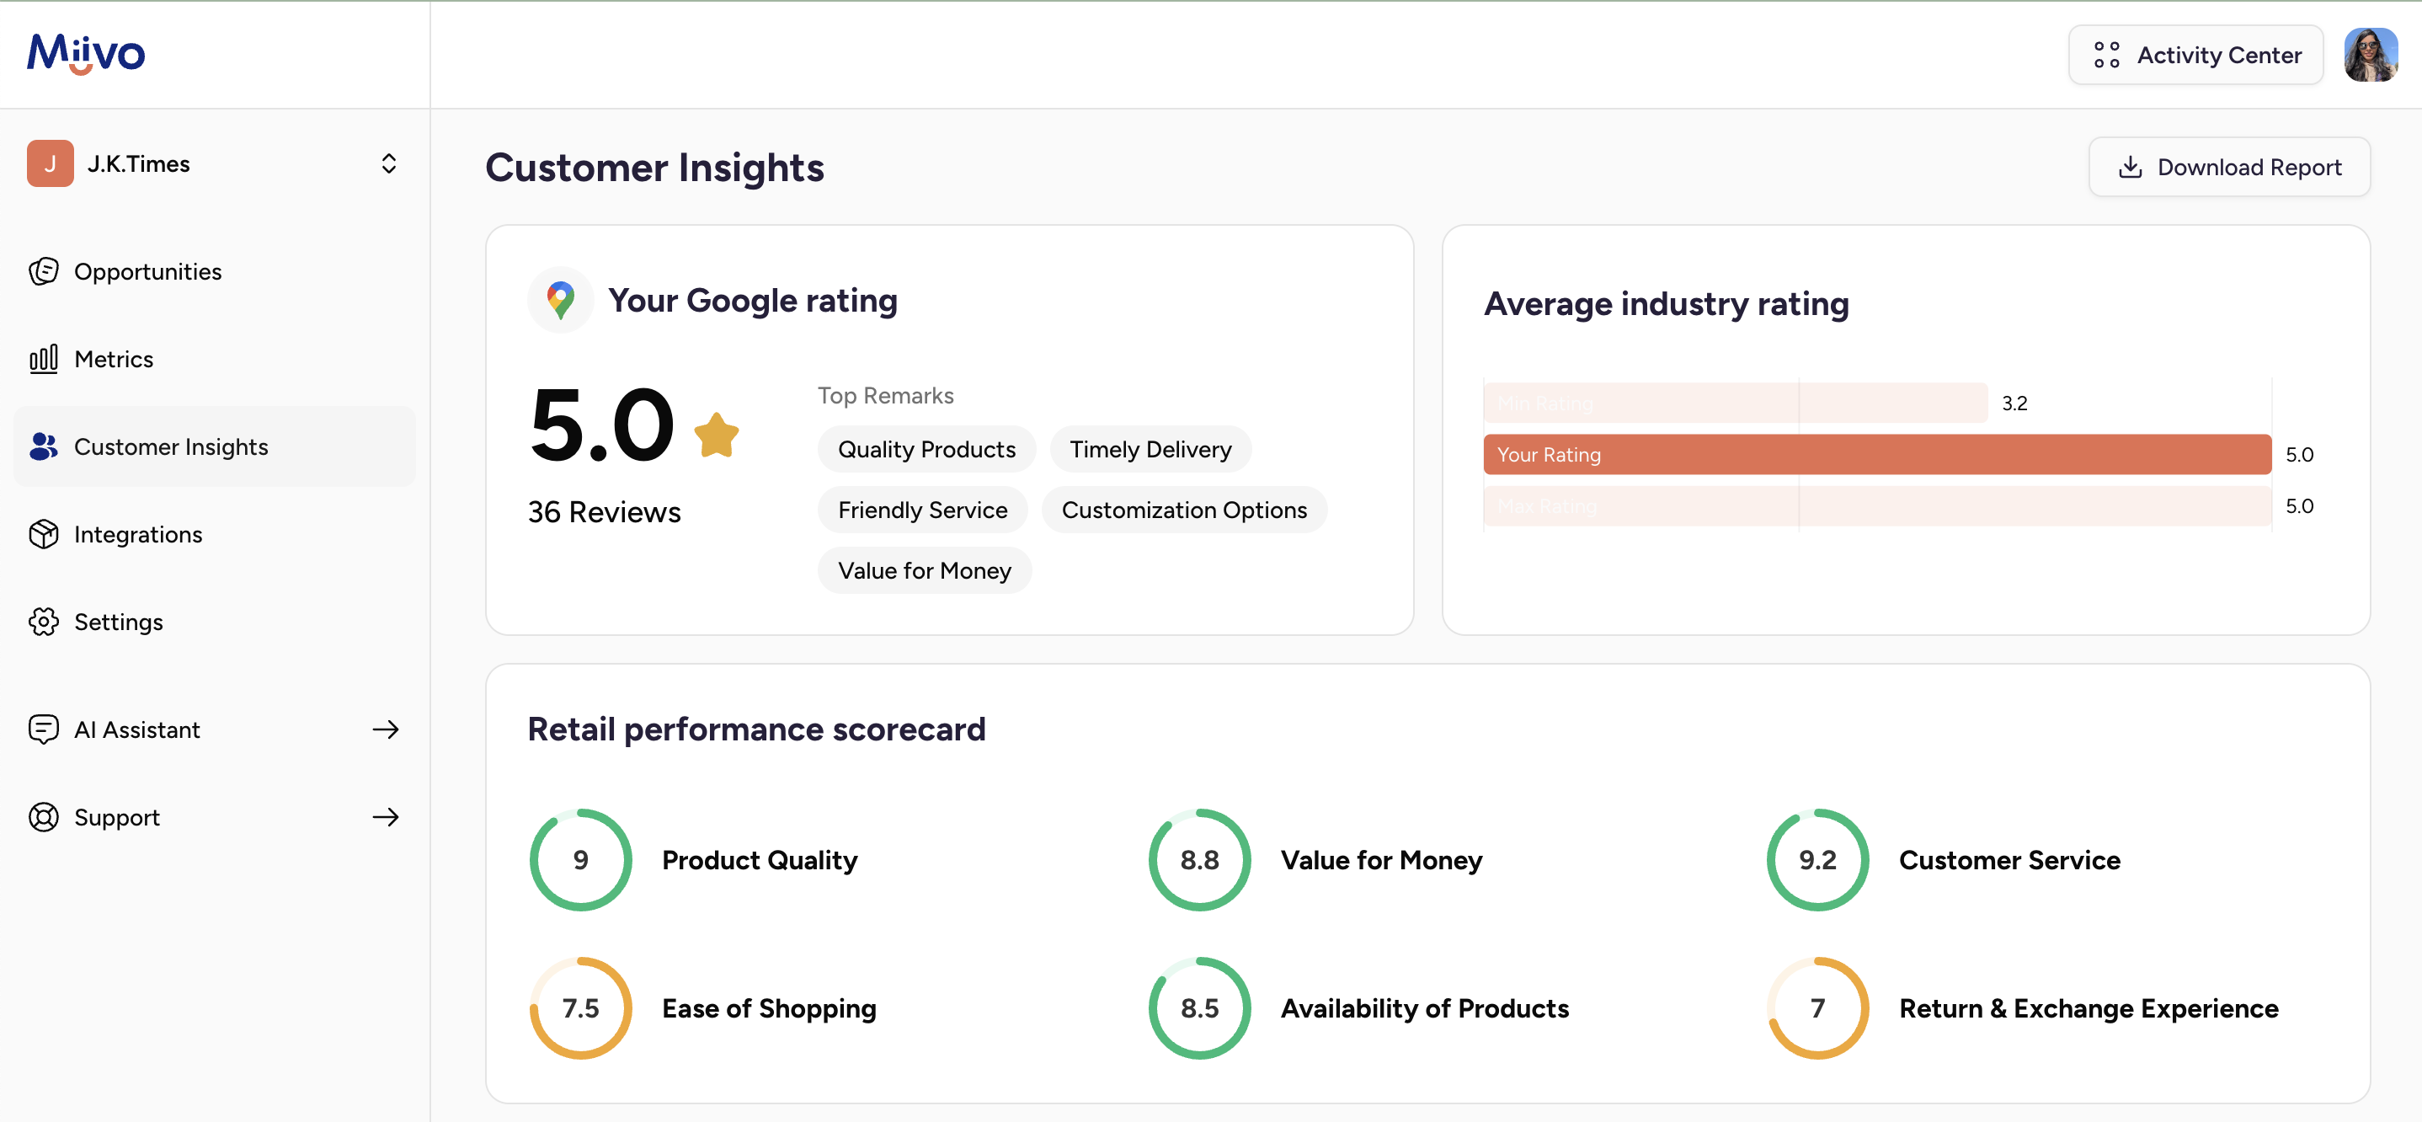Open the Activity Center button
This screenshot has height=1122, width=2422.
[x=2195, y=55]
